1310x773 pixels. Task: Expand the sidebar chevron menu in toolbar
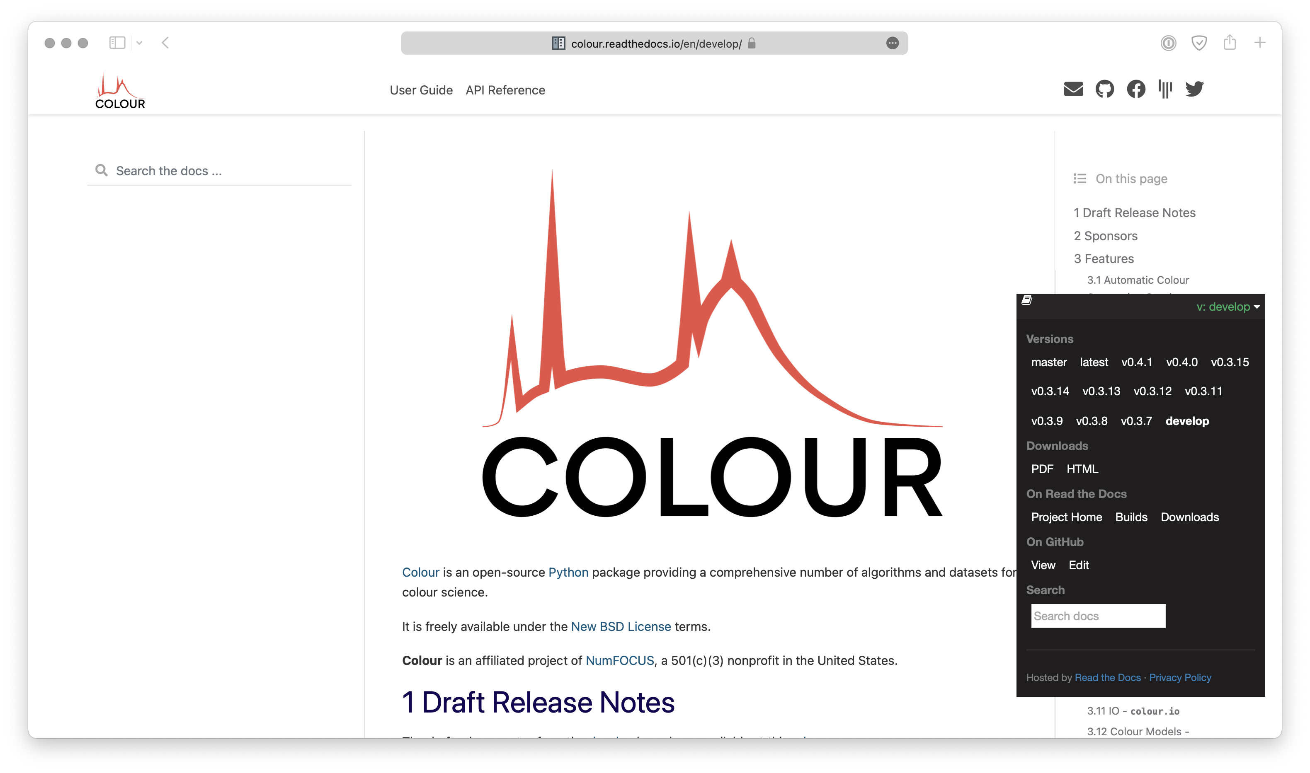(x=139, y=43)
